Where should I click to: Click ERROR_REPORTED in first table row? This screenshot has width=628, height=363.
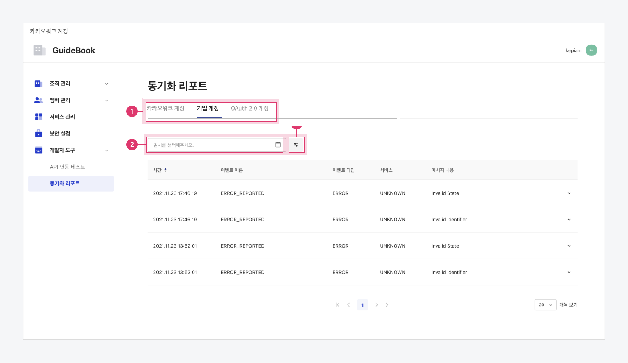pos(243,193)
